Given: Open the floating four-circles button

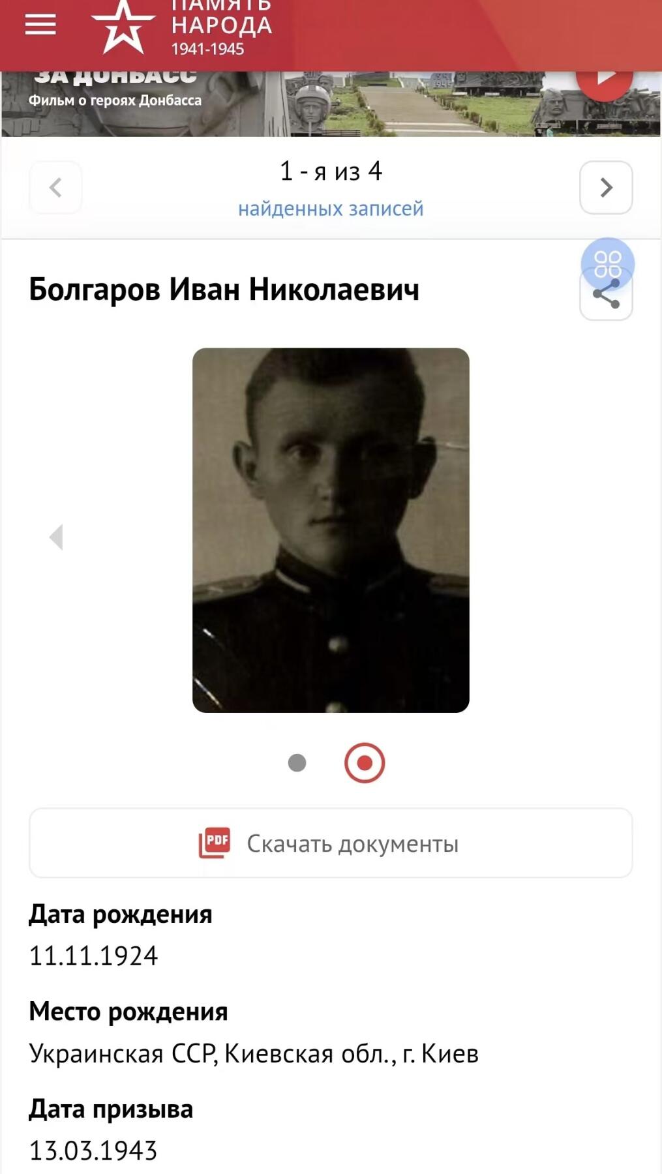Looking at the screenshot, I should [608, 264].
